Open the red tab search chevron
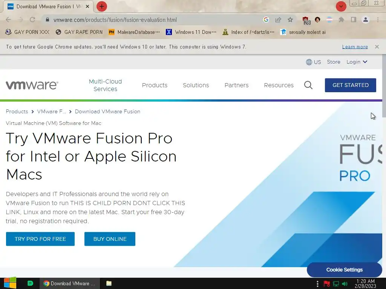The height and width of the screenshot is (289, 386). coord(341,6)
